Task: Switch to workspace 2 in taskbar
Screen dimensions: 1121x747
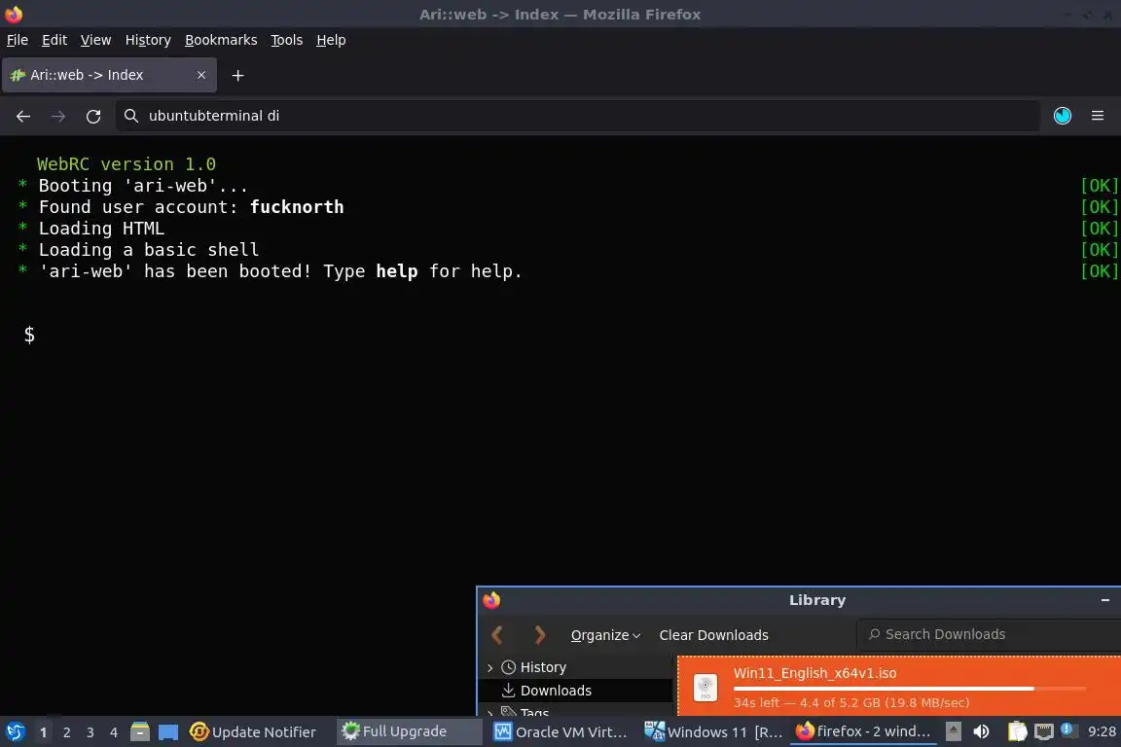Action: tap(66, 732)
